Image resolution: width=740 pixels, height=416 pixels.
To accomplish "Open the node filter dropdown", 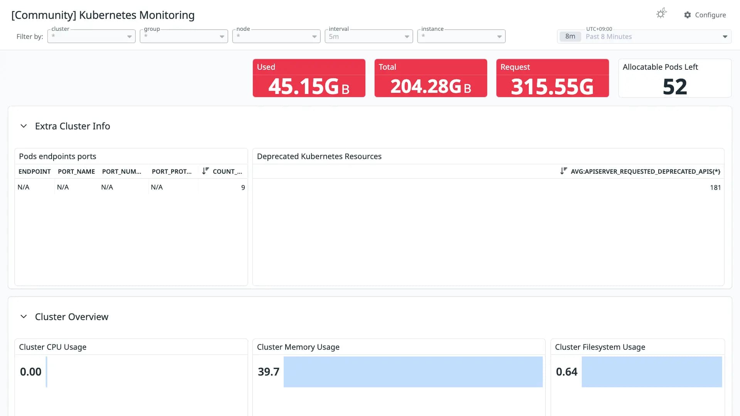I will [x=276, y=36].
